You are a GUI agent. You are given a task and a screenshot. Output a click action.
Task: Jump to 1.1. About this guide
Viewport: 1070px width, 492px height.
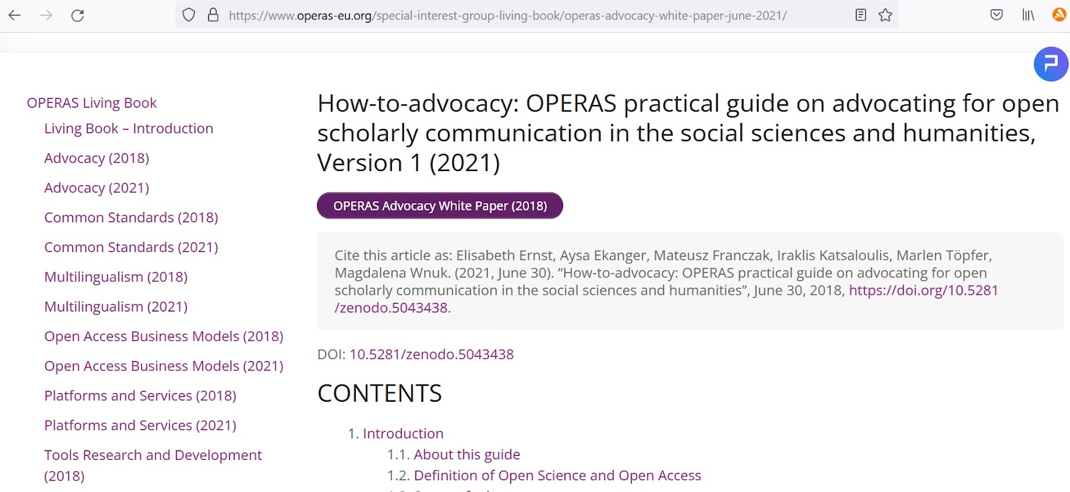point(467,455)
